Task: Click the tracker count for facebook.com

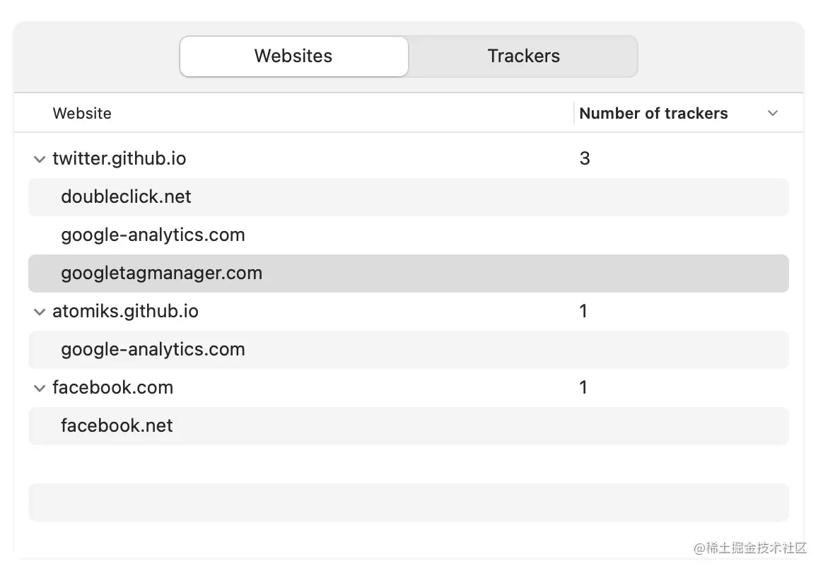Action: (x=583, y=387)
